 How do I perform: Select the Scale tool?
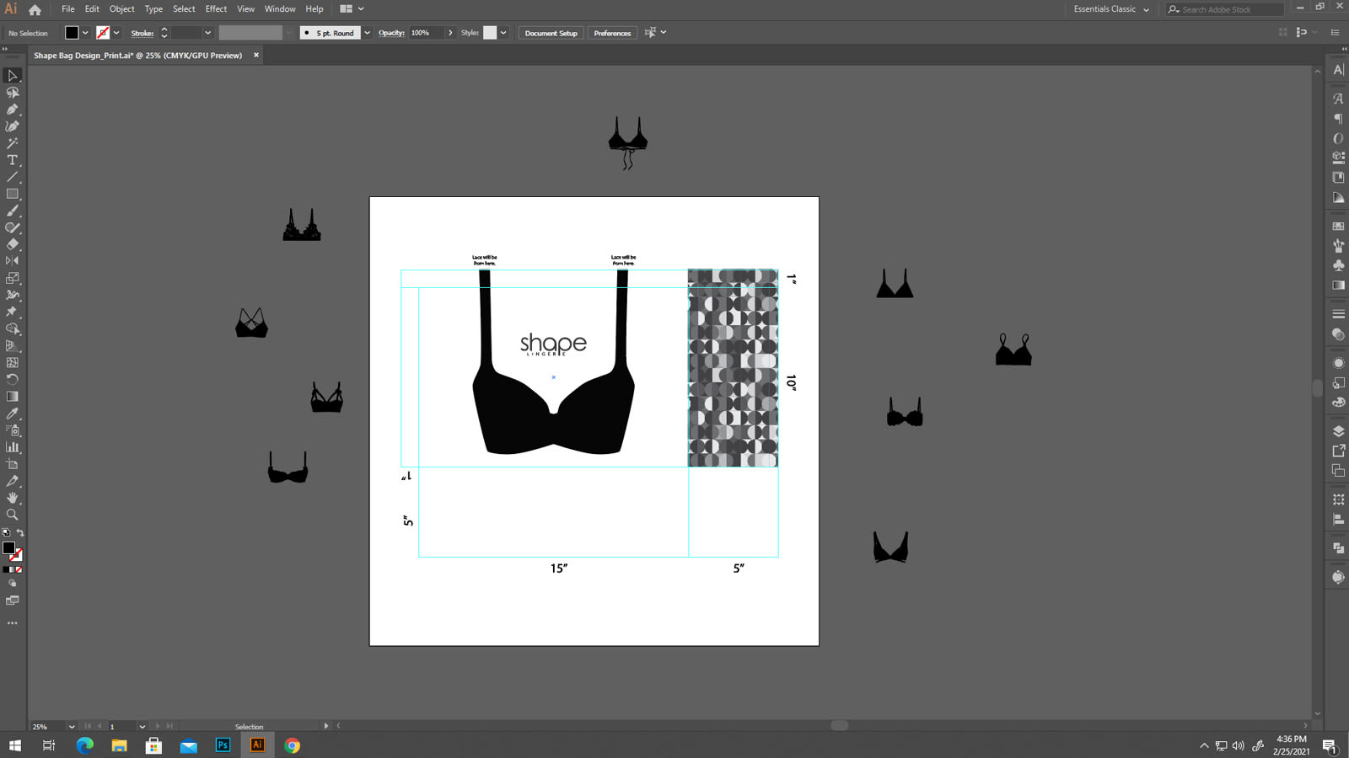(x=12, y=278)
